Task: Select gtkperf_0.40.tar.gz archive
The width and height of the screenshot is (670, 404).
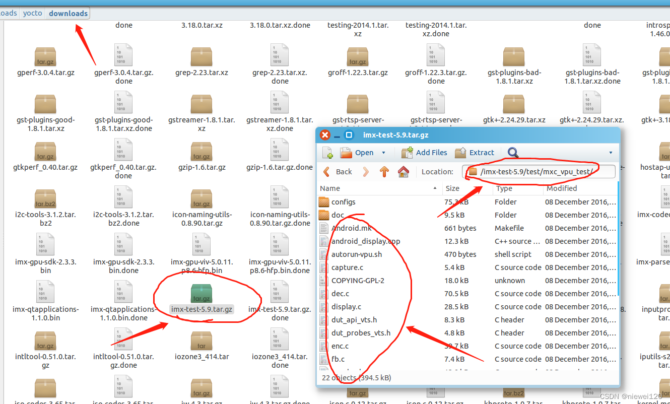Action: [x=45, y=157]
